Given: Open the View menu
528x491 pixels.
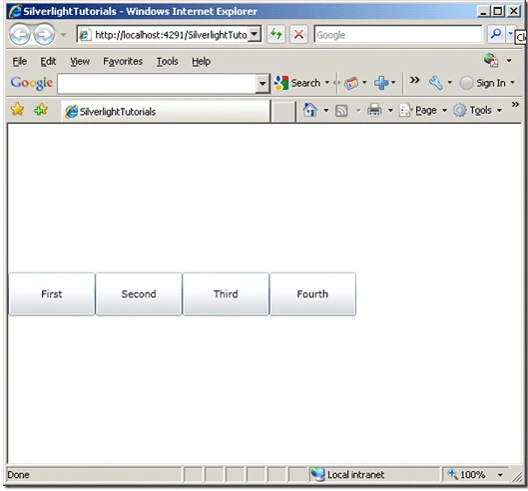Looking at the screenshot, I should [x=80, y=61].
